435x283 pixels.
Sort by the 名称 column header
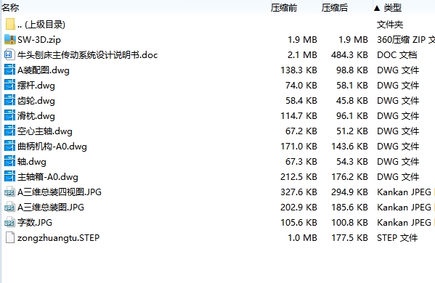tap(10, 8)
